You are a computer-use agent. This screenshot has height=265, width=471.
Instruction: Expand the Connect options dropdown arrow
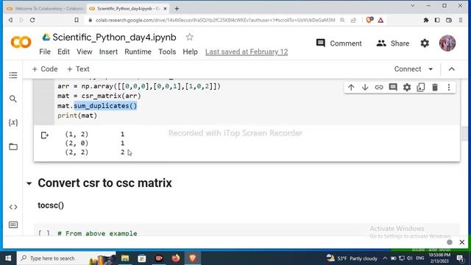click(431, 69)
